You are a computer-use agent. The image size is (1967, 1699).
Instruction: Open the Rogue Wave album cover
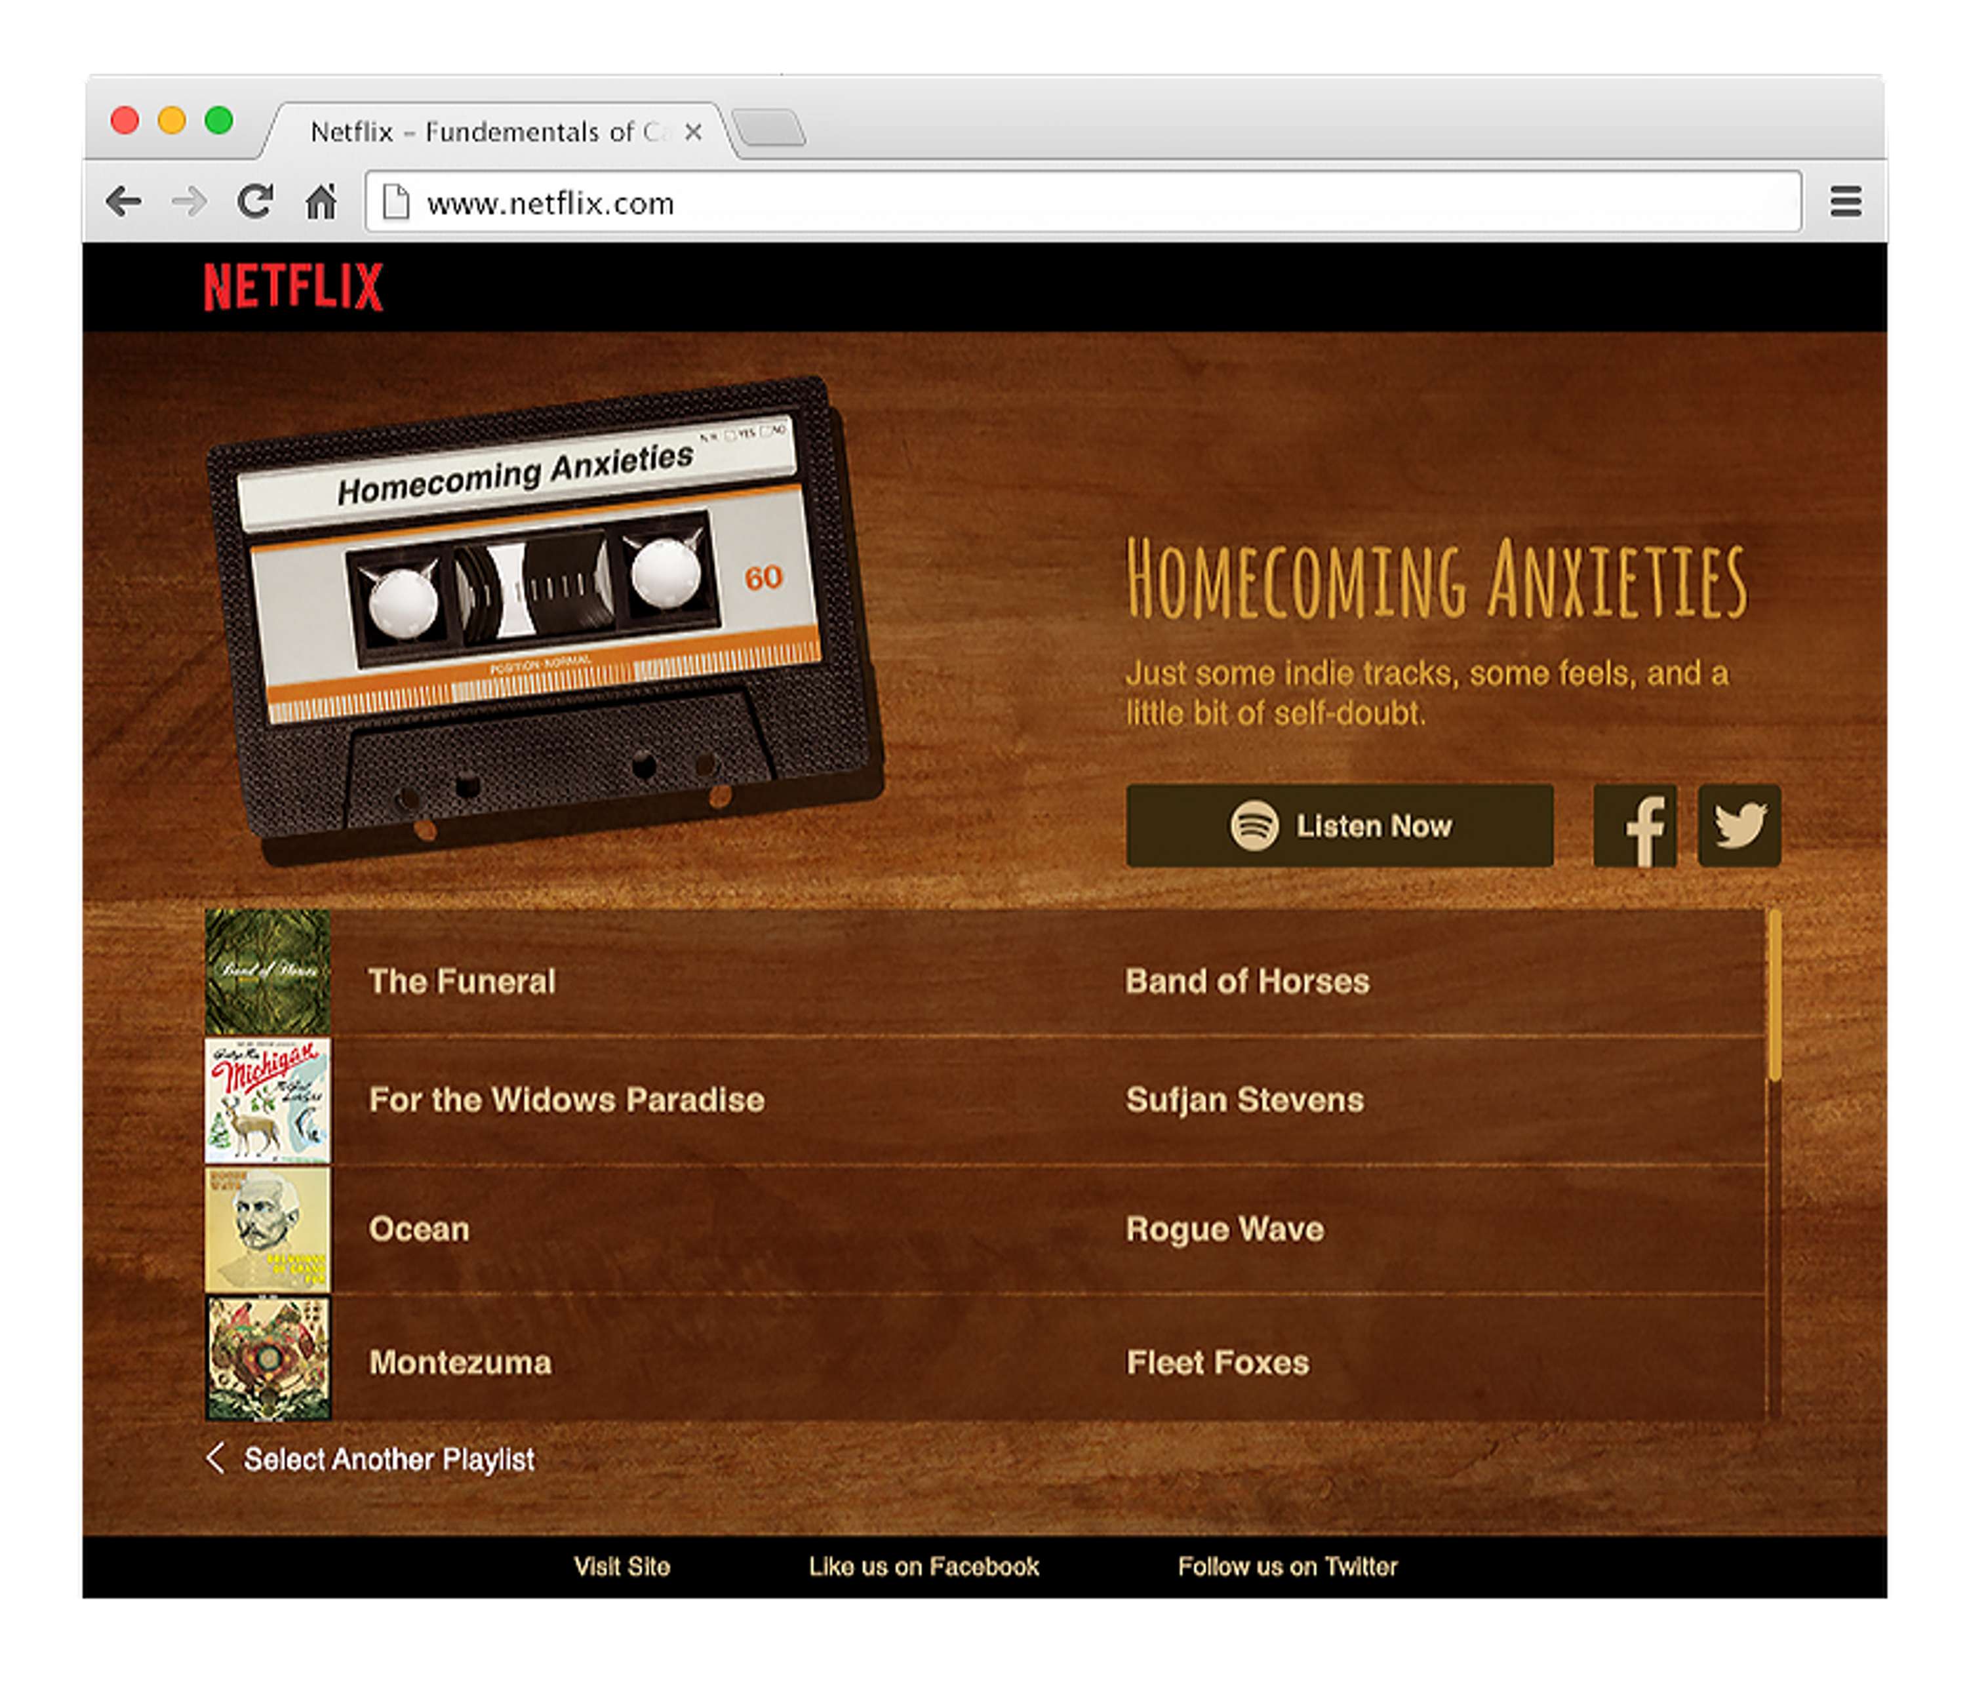click(x=268, y=1229)
